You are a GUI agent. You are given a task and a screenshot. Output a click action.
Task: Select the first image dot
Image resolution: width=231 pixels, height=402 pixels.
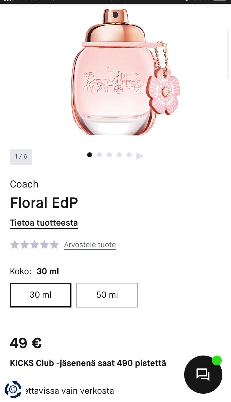[x=90, y=155]
